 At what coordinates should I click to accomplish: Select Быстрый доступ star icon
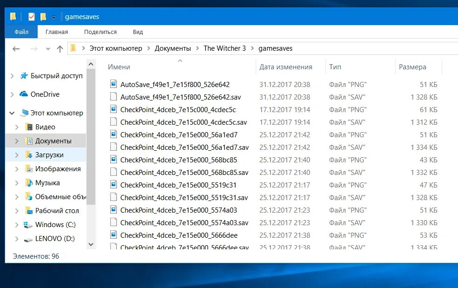[x=24, y=75]
